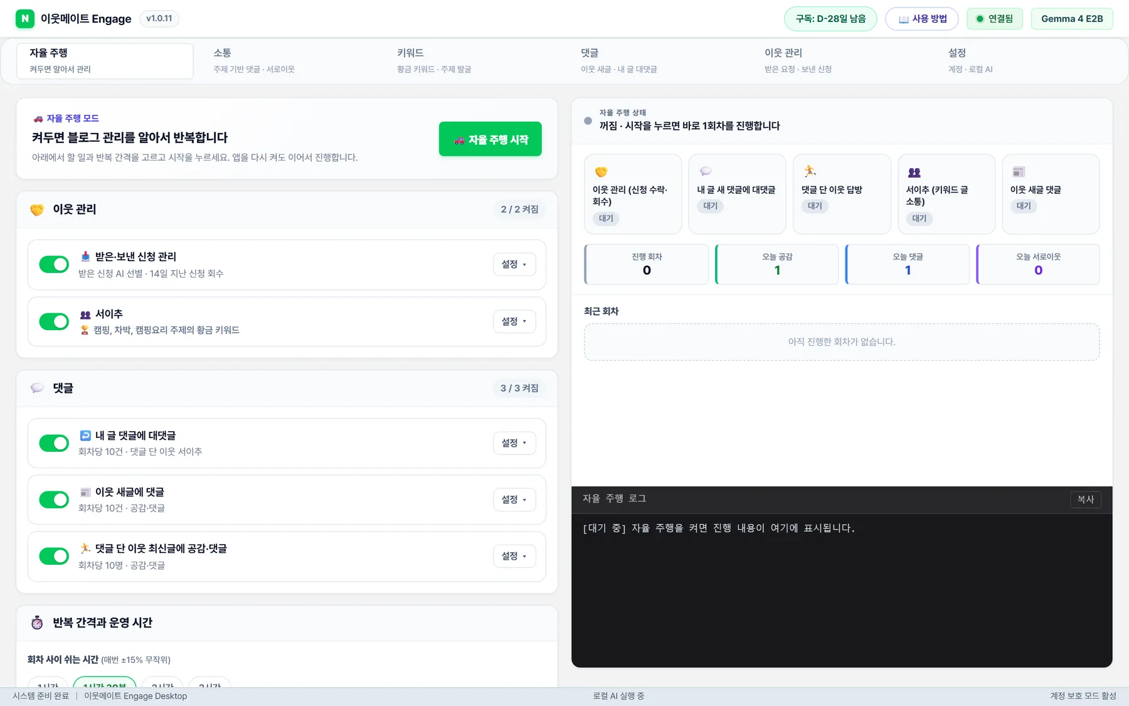Open 설정 dropdown for 댓글 단 이웃 최신글에 공감·댓글
1129x706 pixels.
pos(514,556)
